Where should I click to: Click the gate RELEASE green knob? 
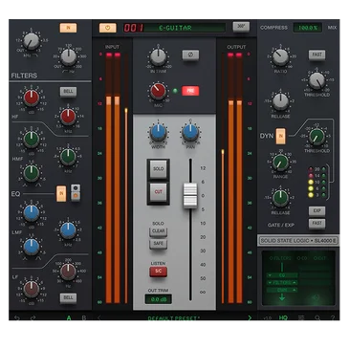tap(280, 198)
